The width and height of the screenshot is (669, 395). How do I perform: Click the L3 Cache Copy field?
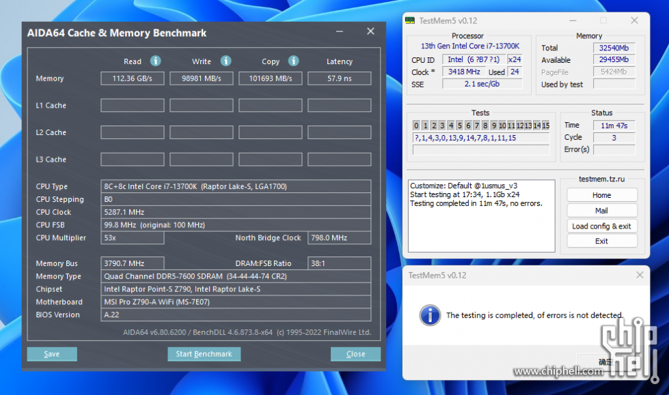[271, 160]
